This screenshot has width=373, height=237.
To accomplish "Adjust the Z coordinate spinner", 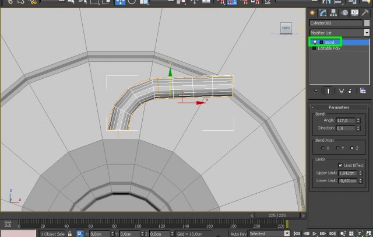I will point(173,234).
